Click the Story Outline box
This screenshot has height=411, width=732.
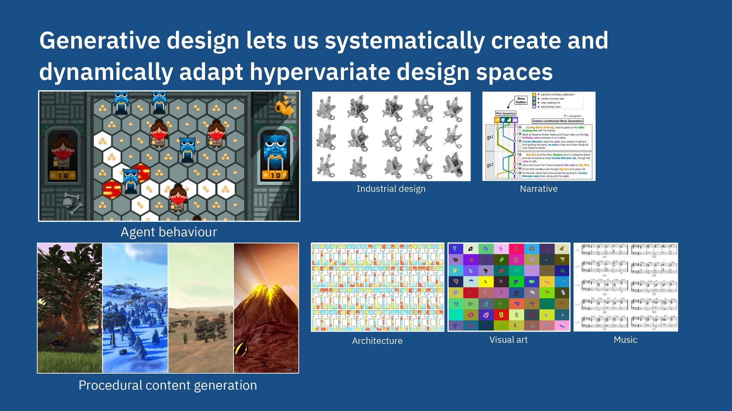521,100
